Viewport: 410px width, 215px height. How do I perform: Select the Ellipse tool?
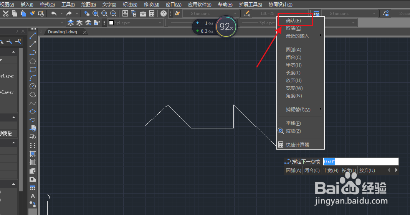(x=33, y=112)
